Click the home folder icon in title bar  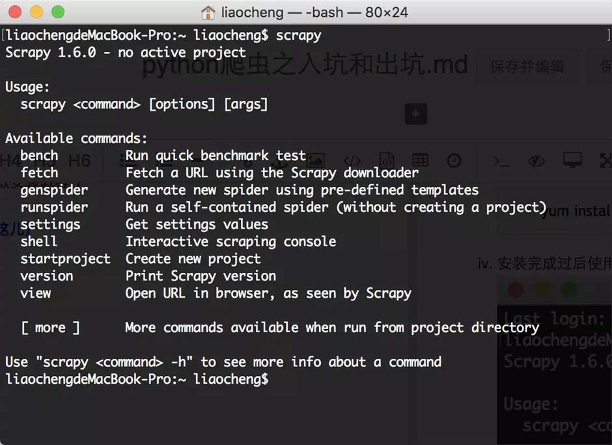[x=208, y=12]
